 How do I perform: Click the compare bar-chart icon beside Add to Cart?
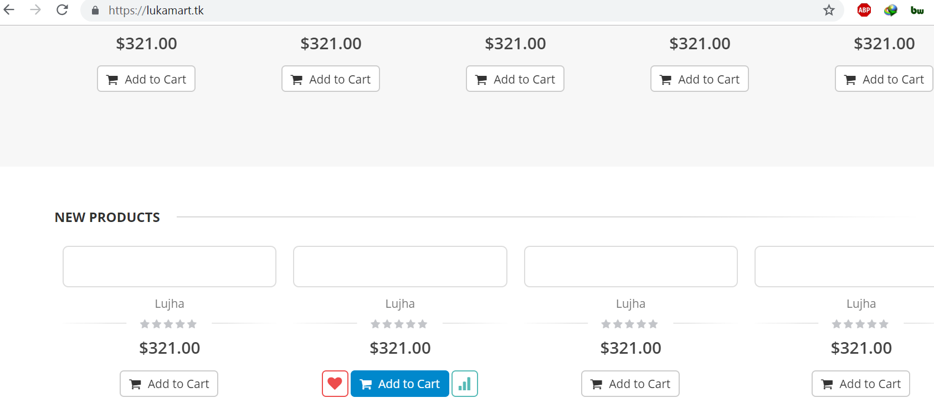point(465,384)
